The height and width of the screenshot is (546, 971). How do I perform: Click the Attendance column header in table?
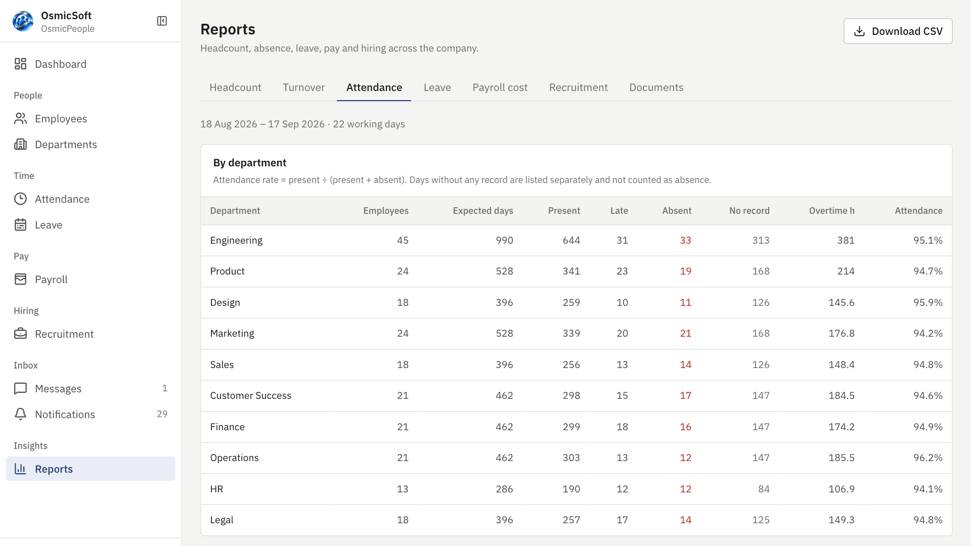918,211
